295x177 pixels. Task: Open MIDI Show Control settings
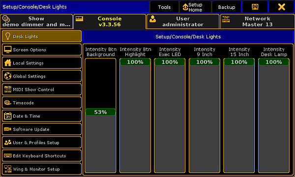point(42,89)
